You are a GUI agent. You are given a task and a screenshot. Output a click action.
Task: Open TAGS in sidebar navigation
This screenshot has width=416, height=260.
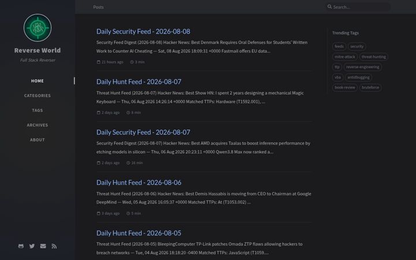[x=38, y=110]
